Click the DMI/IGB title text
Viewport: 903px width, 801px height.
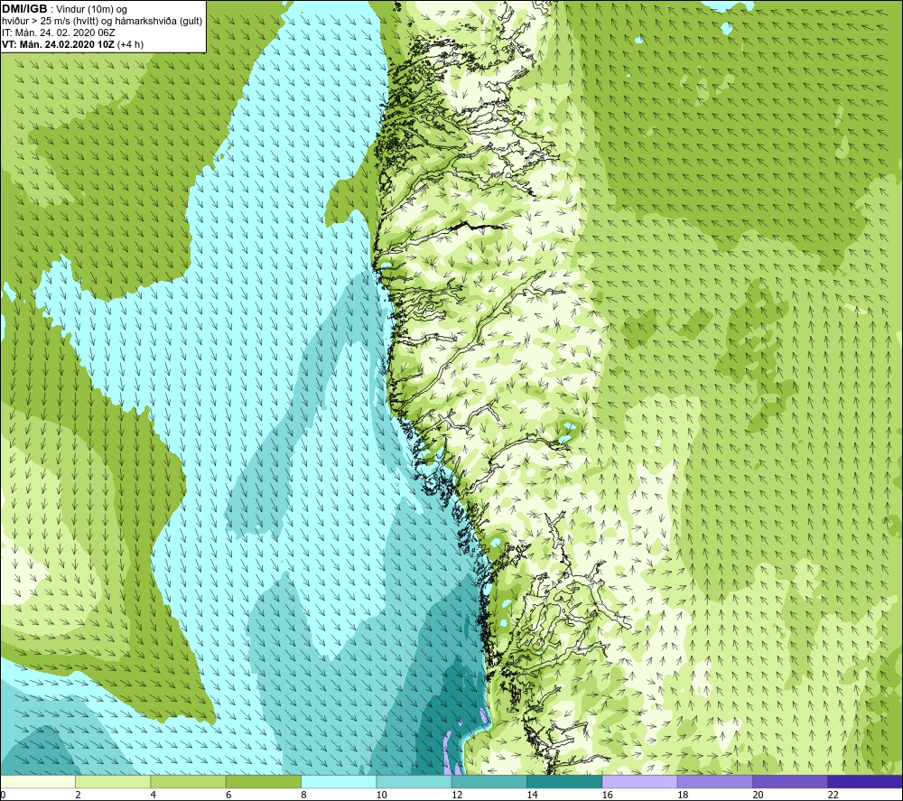pos(24,9)
